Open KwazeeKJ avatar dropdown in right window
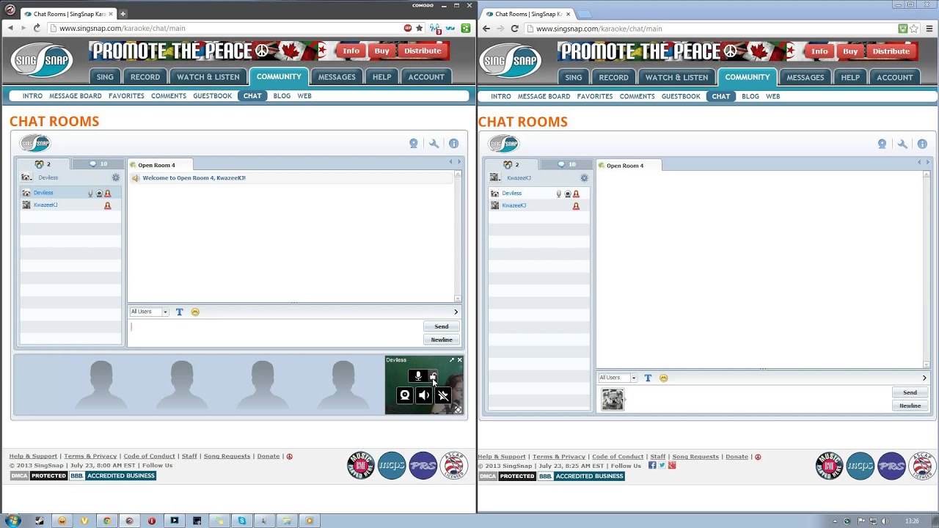Viewport: 939px width, 528px height. [x=495, y=178]
